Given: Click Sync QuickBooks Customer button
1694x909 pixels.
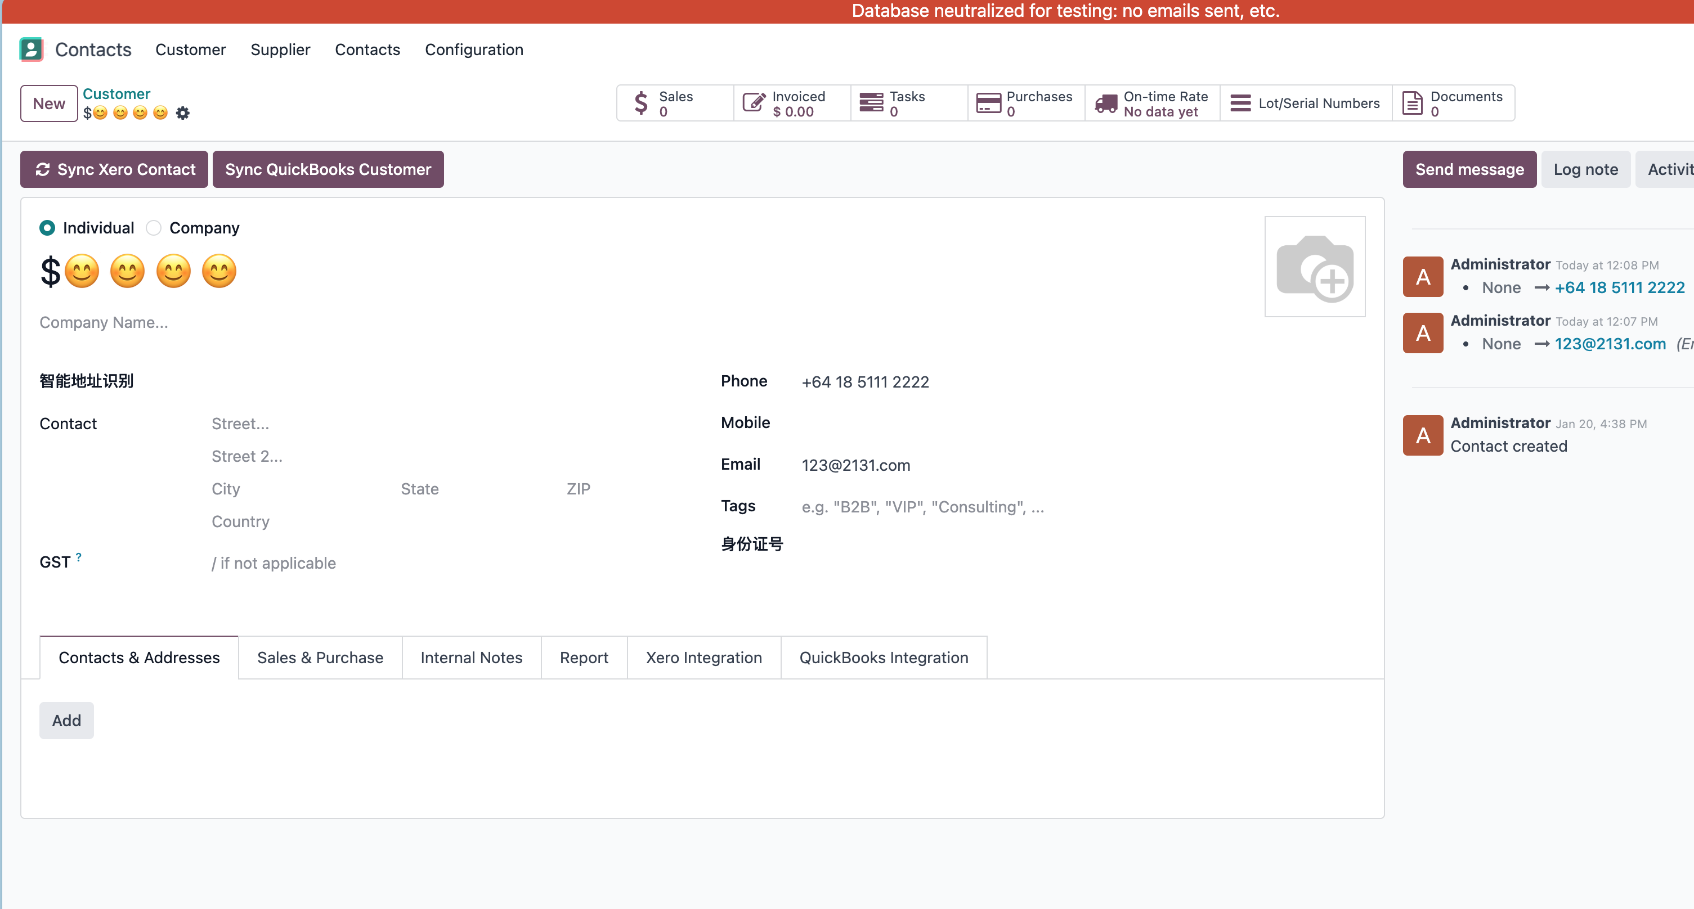Looking at the screenshot, I should coord(328,169).
